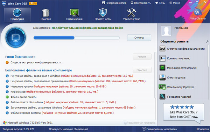Click the user avatar picture
The width and height of the screenshot is (210, 132).
coord(166,31)
